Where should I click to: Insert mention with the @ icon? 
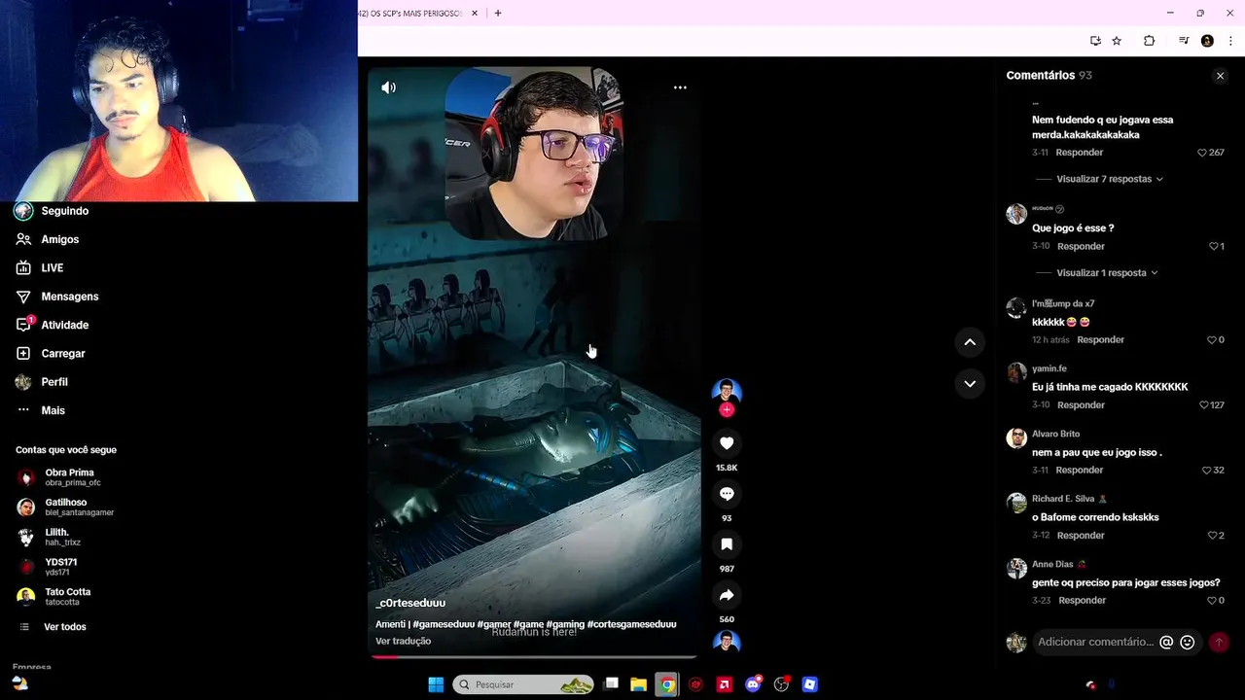coord(1166,642)
